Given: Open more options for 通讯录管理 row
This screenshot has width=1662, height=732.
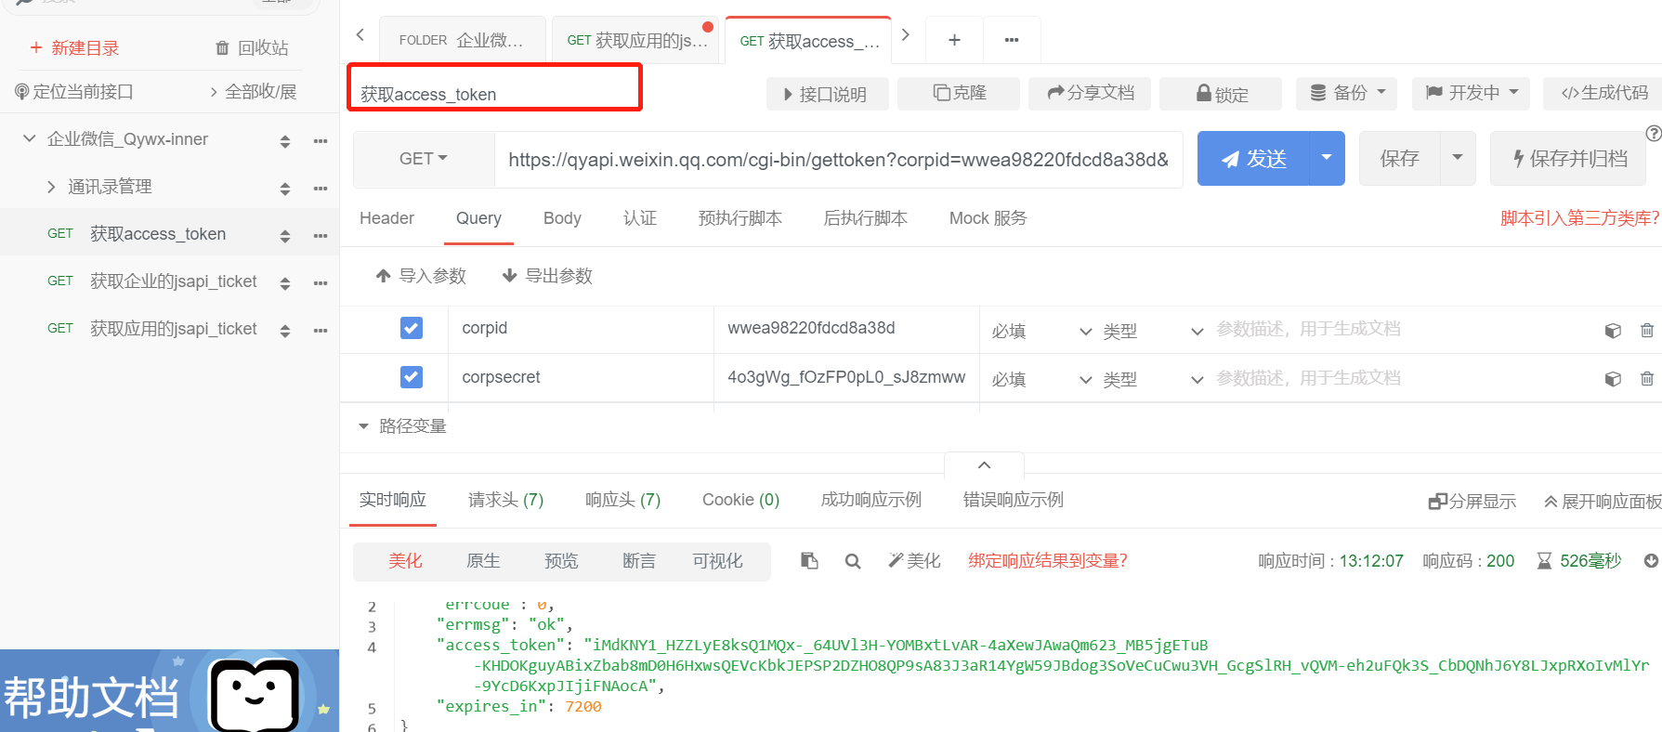Looking at the screenshot, I should [x=321, y=188].
